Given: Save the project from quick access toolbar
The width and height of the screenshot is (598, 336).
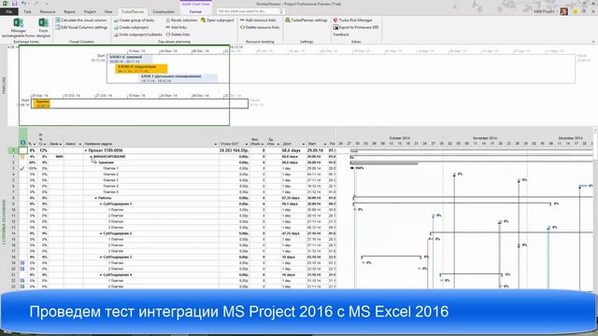Looking at the screenshot, I should (14, 4).
